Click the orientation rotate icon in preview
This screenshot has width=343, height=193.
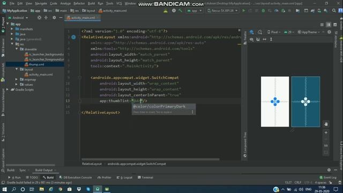pyautogui.click(x=259, y=32)
